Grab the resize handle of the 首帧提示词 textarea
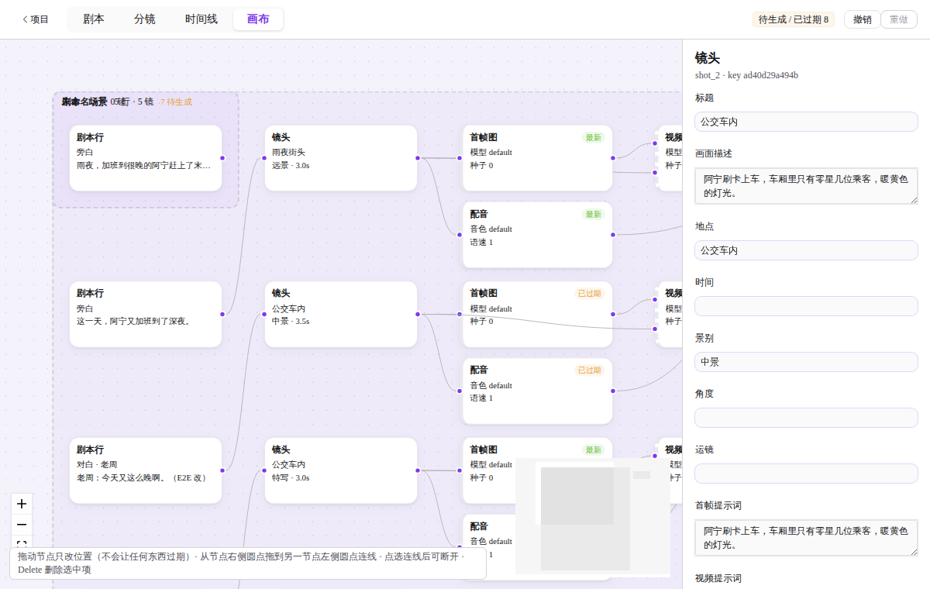 [914, 552]
